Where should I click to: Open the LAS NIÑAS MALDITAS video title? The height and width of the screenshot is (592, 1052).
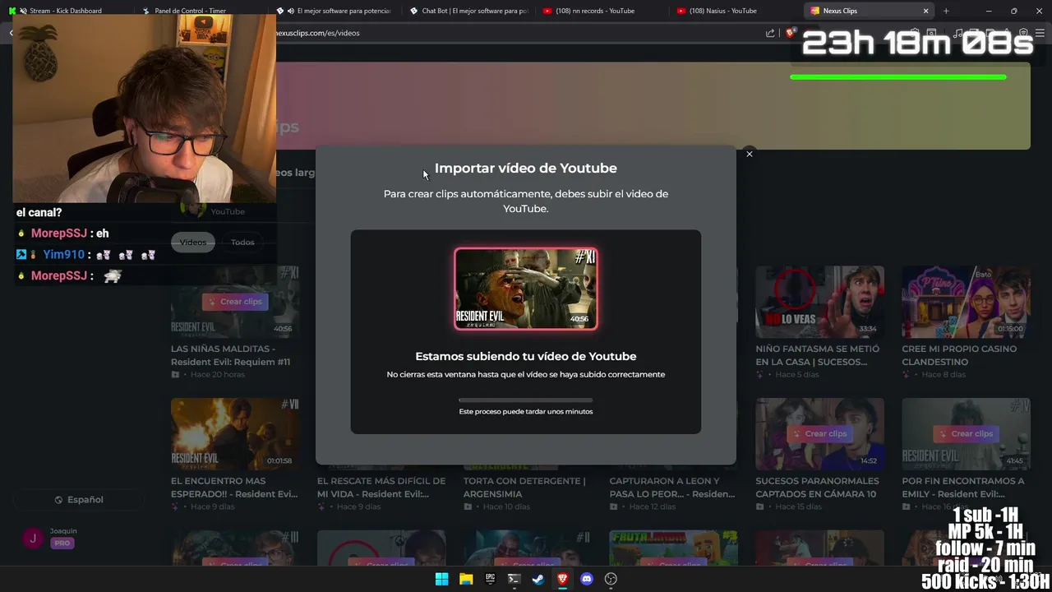pos(230,355)
